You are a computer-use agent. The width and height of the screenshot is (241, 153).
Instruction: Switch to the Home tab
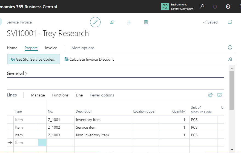pos(12,48)
